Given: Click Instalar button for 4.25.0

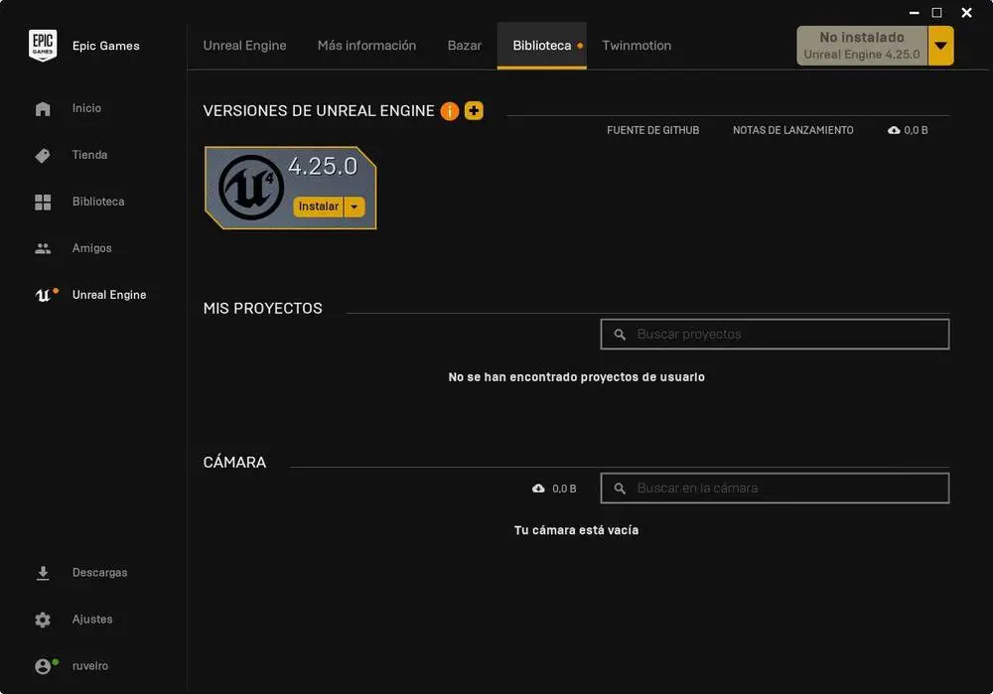Looking at the screenshot, I should 319,207.
